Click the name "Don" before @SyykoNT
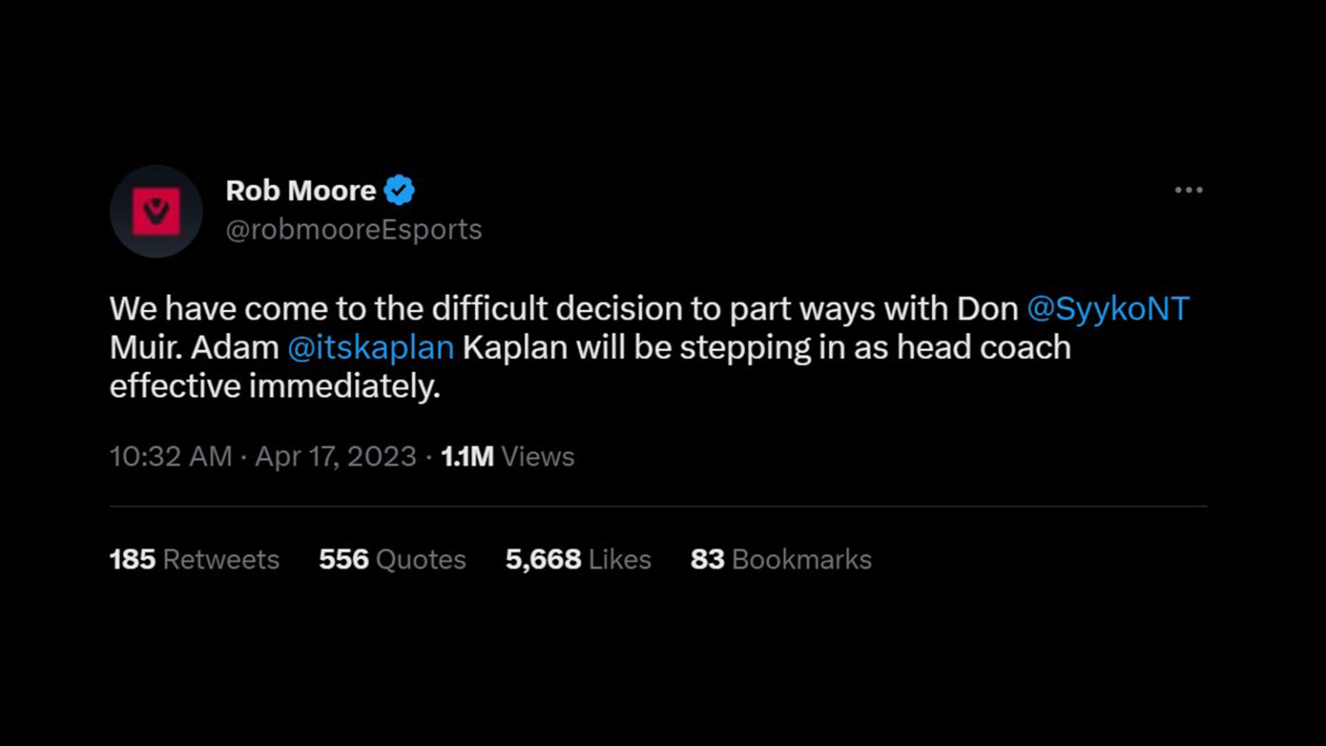1326x746 pixels. [x=987, y=309]
